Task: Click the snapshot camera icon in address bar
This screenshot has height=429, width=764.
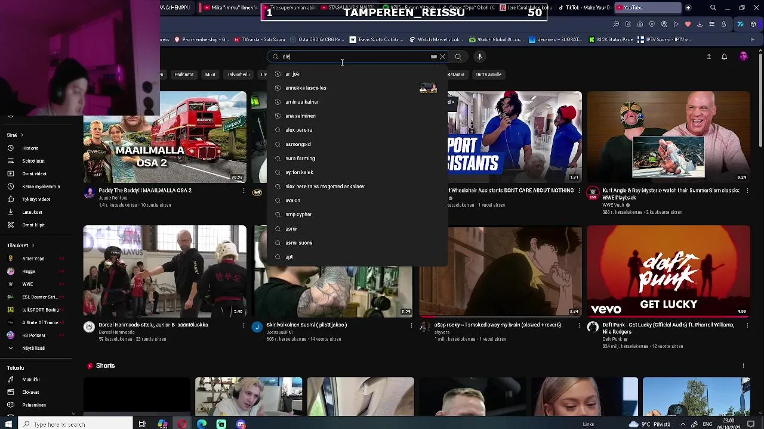Action: pyautogui.click(x=640, y=24)
